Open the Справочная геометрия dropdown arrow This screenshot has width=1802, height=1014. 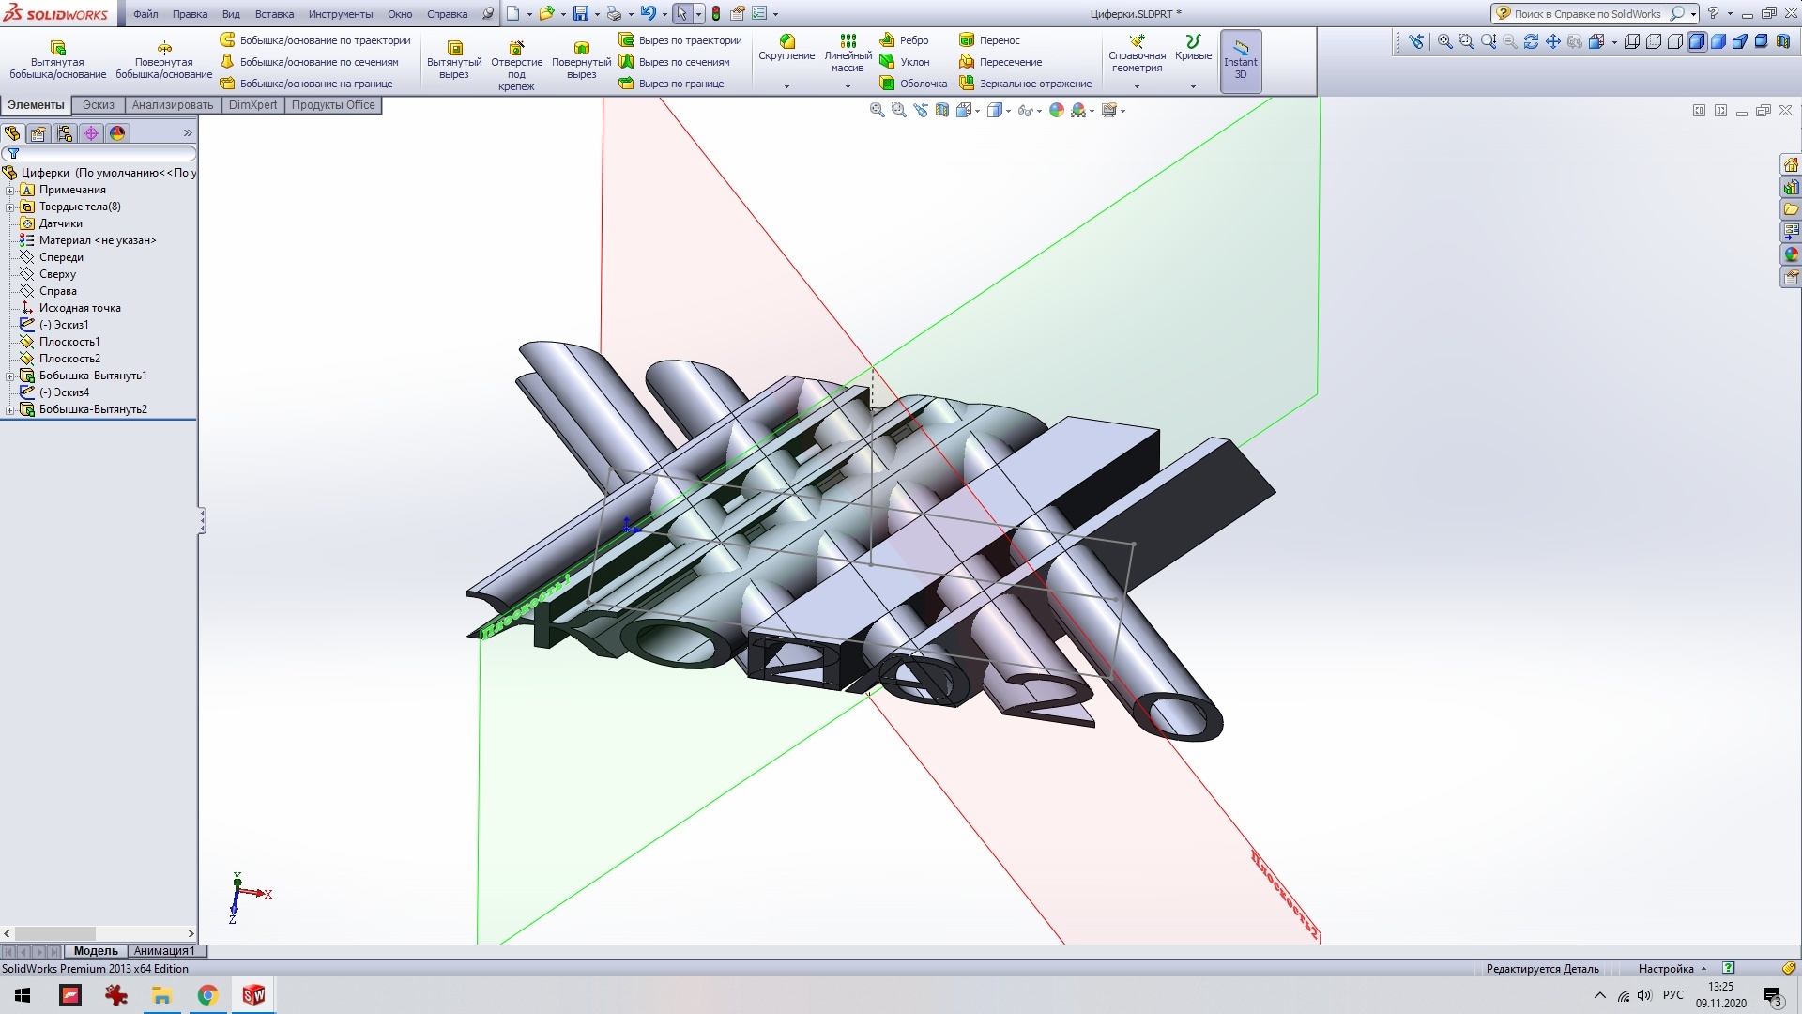click(x=1137, y=86)
